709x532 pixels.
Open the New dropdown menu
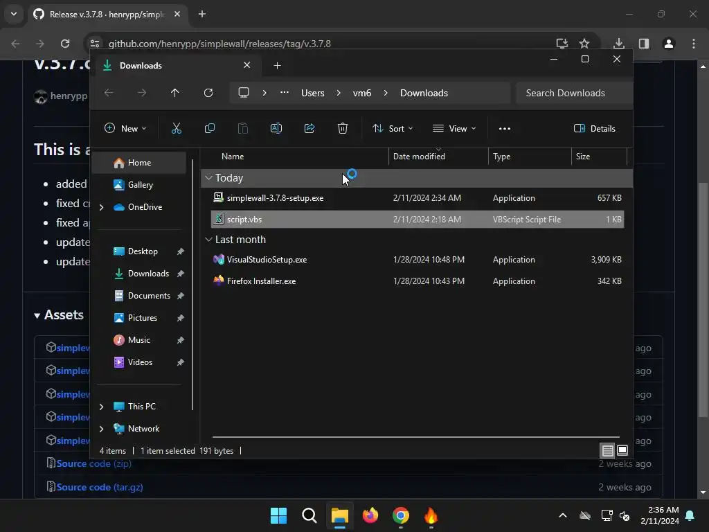[126, 128]
